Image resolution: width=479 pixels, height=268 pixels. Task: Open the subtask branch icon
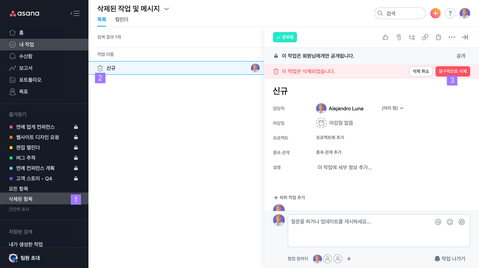tap(412, 37)
